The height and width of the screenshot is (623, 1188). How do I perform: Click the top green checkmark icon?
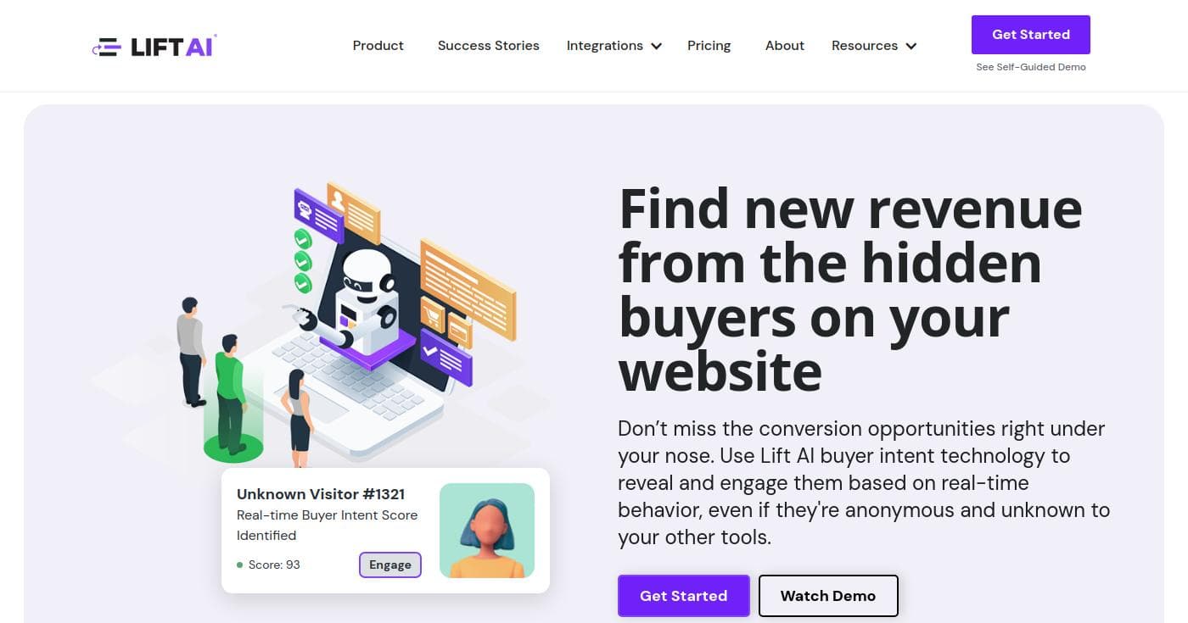pyautogui.click(x=303, y=239)
